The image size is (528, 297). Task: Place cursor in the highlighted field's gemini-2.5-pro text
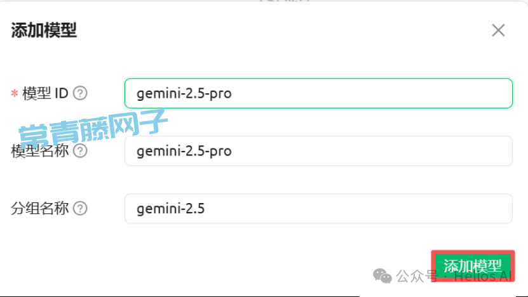184,94
